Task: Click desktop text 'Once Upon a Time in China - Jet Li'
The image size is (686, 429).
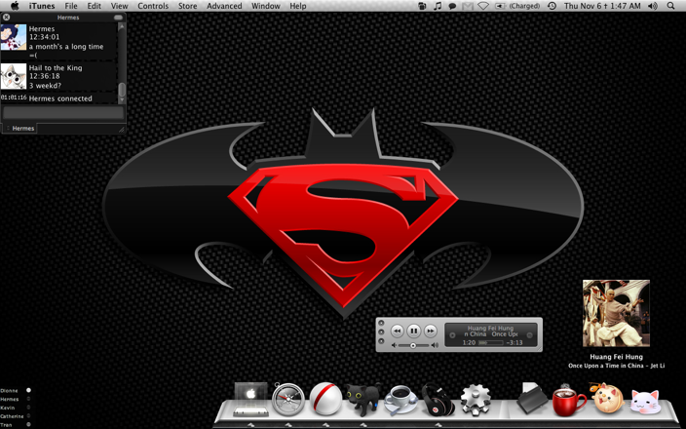Action: (x=616, y=366)
